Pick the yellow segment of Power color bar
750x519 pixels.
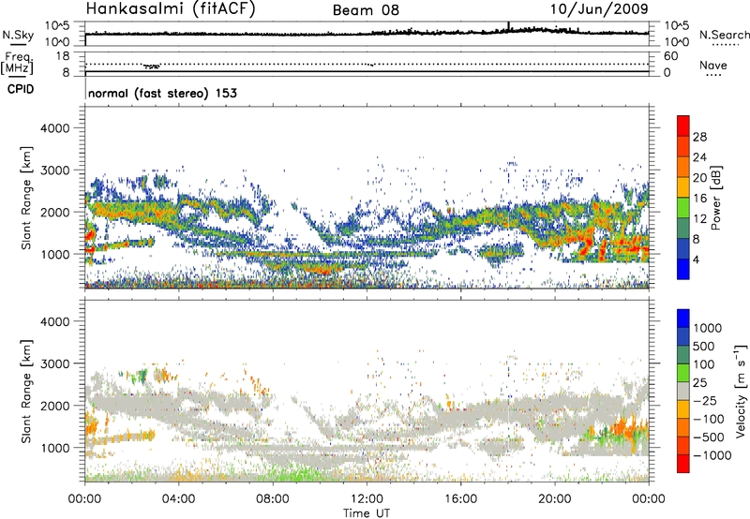click(683, 187)
